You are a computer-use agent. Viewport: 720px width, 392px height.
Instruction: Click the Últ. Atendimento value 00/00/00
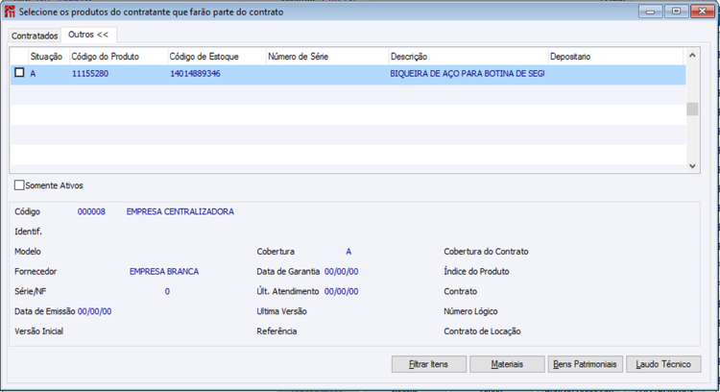coord(341,291)
